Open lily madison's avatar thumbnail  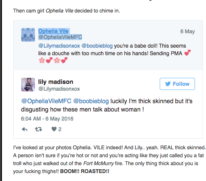coord(28,85)
